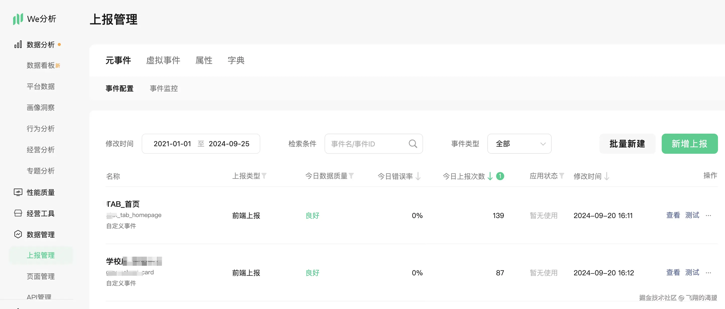The image size is (725, 309).
Task: Click 查看 link for TAB_首页
Action: (673, 215)
